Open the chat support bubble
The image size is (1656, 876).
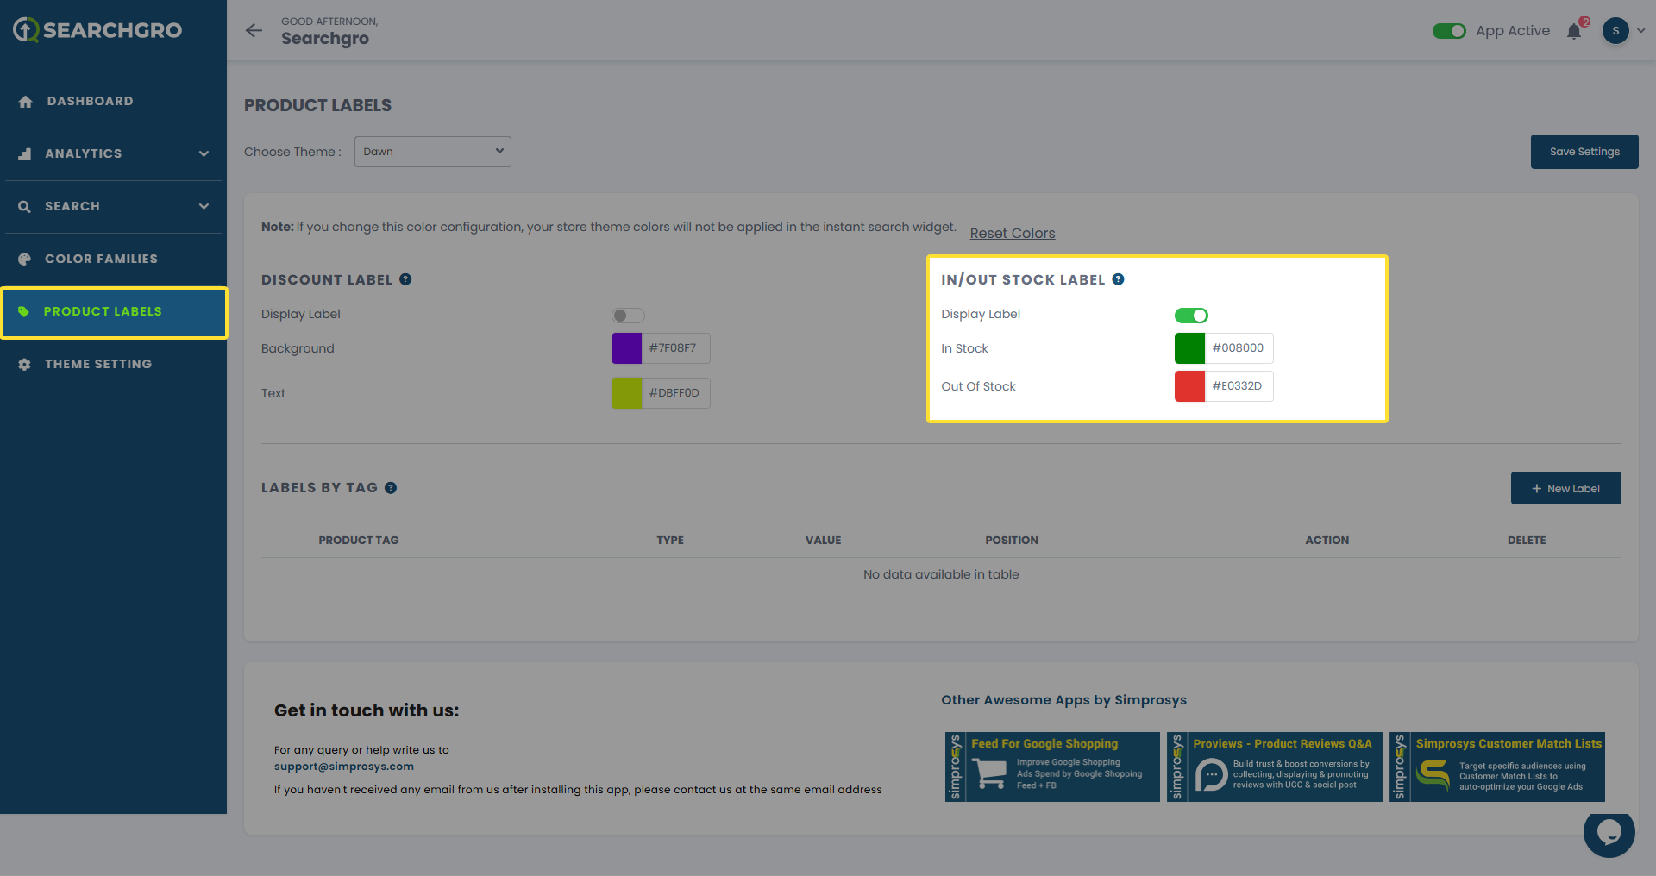(x=1609, y=832)
